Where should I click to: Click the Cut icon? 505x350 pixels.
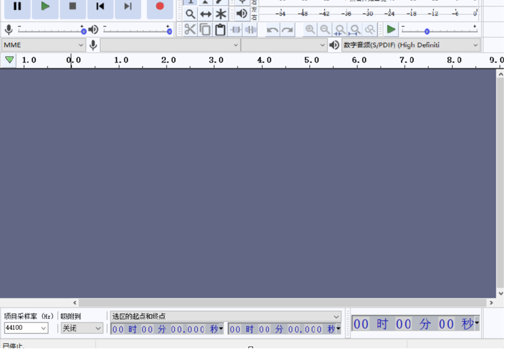191,29
